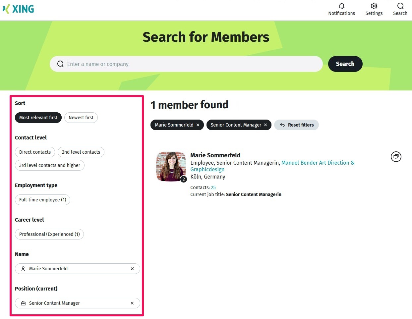Enable the Direct contacts filter

pyautogui.click(x=35, y=152)
